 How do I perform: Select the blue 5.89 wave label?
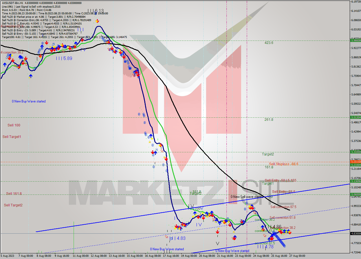[x=64, y=58]
